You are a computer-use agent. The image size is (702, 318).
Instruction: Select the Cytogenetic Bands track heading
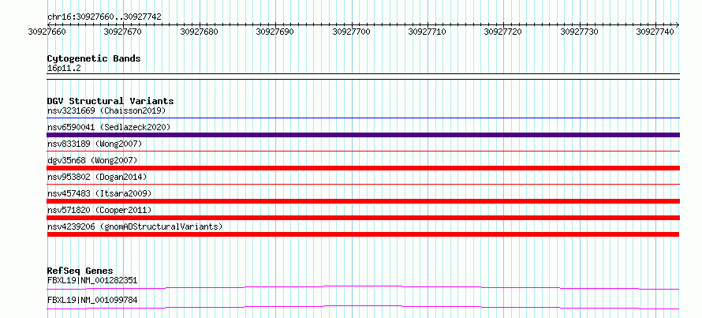click(x=94, y=58)
